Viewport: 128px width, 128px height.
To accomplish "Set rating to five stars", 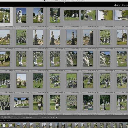I will coord(49,117).
